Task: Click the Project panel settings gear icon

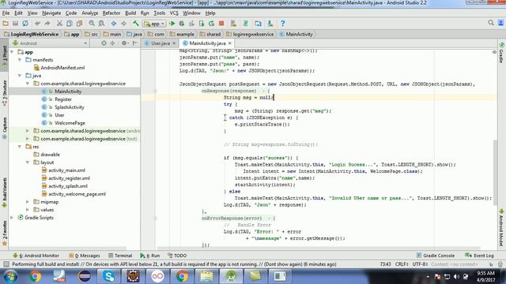Action: [124, 43]
